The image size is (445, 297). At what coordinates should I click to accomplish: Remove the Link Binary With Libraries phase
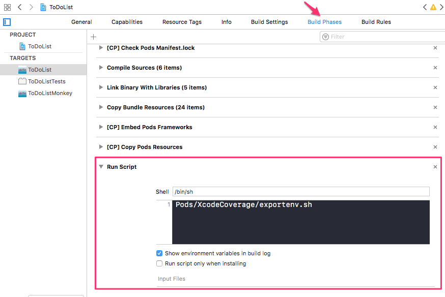tap(435, 87)
